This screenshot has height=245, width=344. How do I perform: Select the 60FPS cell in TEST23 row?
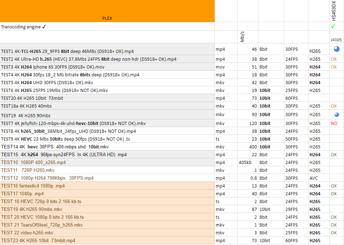point(296,240)
